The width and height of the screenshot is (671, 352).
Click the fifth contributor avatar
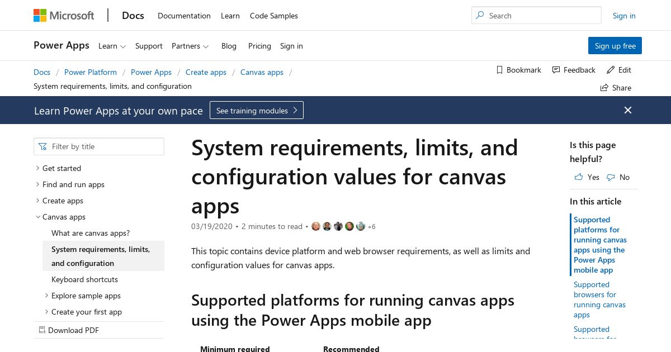point(361,226)
